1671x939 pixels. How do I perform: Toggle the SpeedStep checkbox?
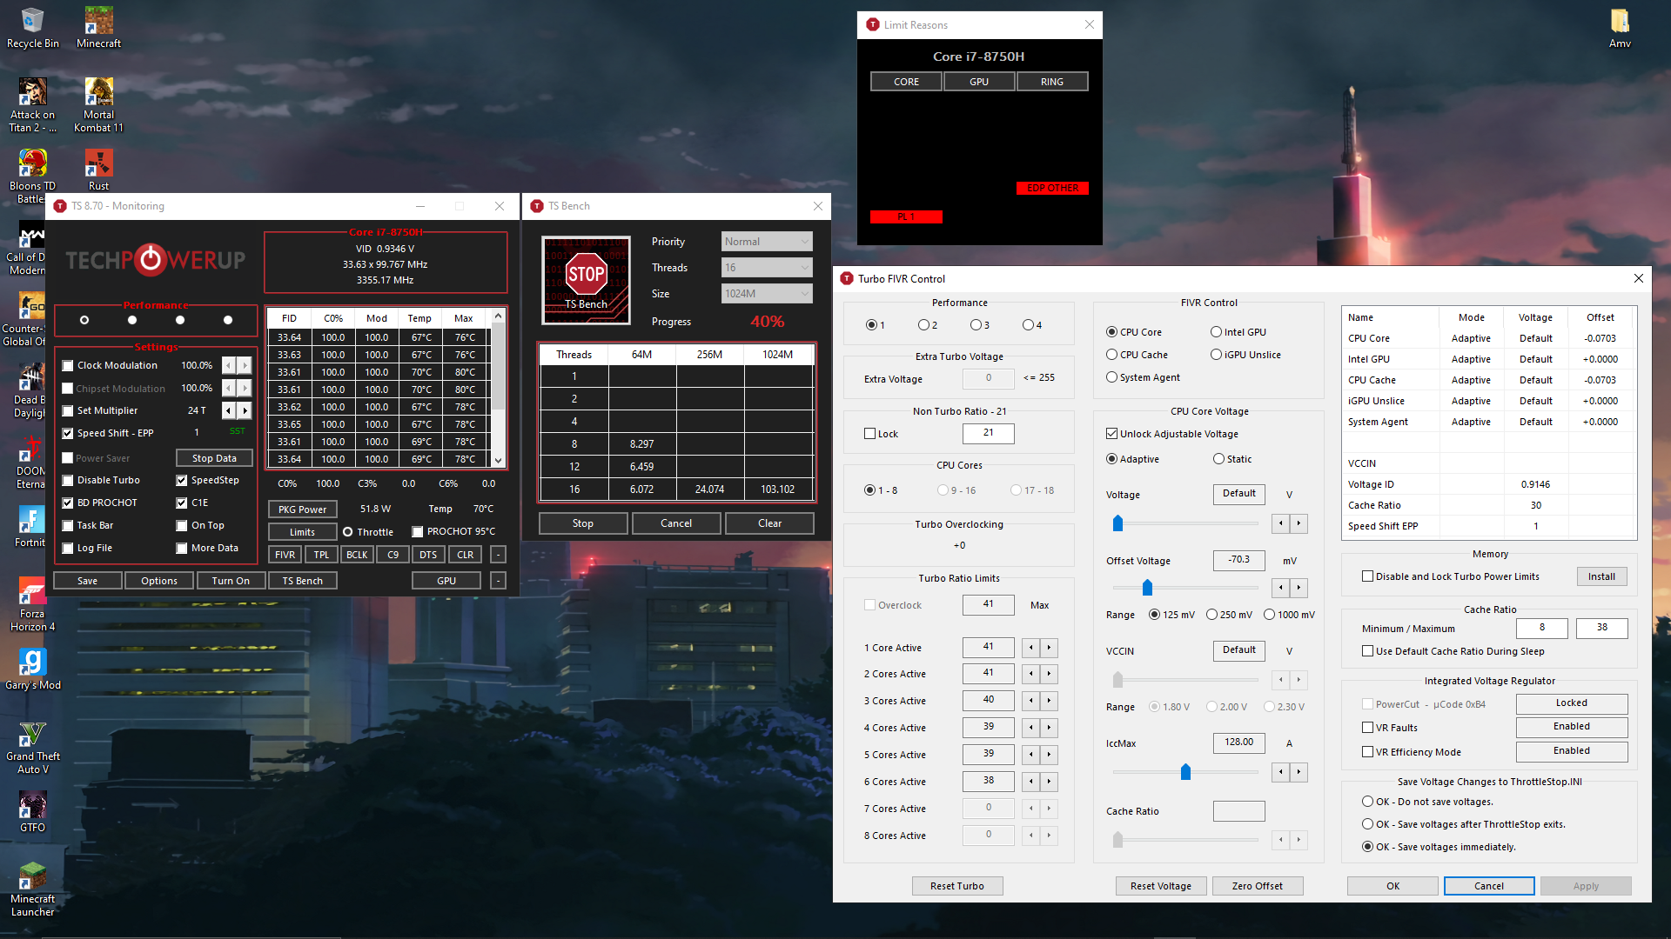pyautogui.click(x=182, y=481)
